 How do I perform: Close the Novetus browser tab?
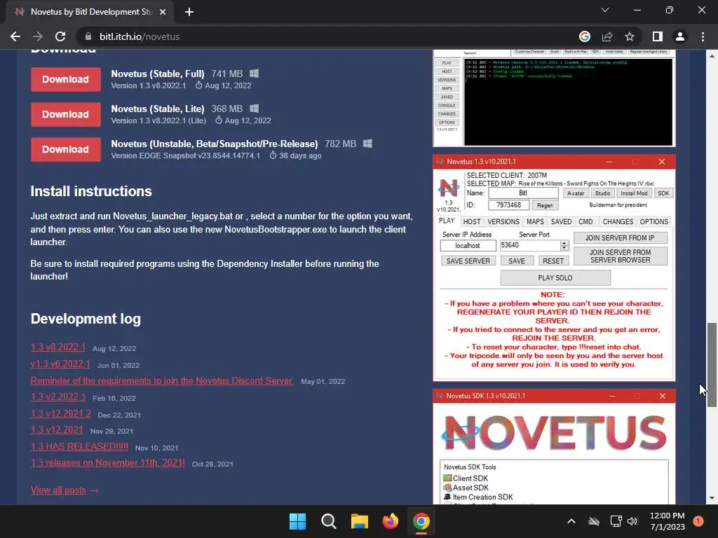click(163, 12)
